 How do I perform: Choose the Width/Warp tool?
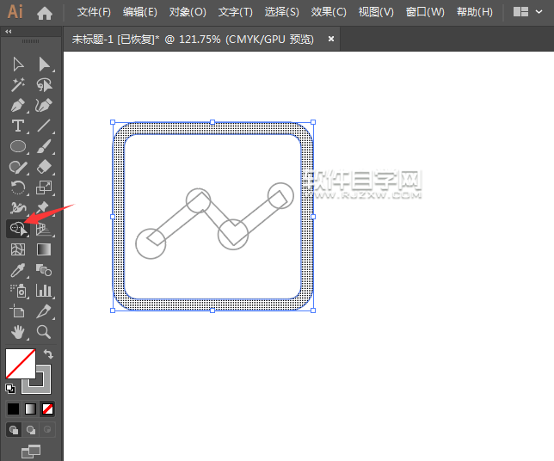point(18,208)
